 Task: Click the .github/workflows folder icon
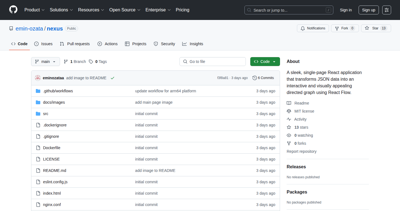tap(38, 91)
